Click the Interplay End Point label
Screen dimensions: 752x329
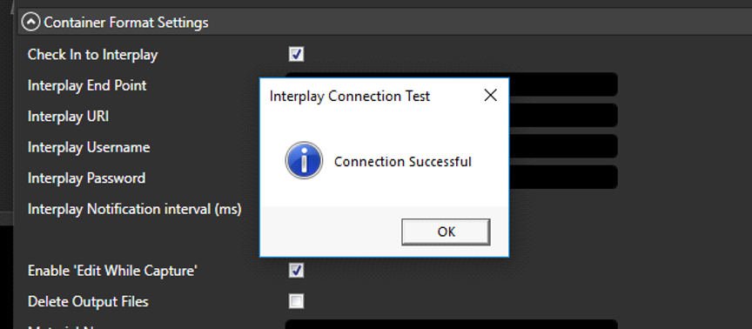87,85
